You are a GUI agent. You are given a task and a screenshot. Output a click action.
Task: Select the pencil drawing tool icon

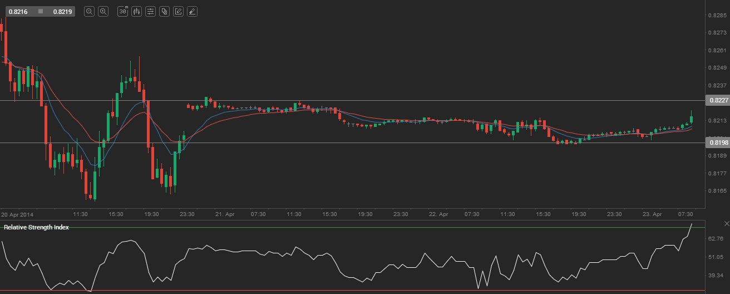click(178, 11)
